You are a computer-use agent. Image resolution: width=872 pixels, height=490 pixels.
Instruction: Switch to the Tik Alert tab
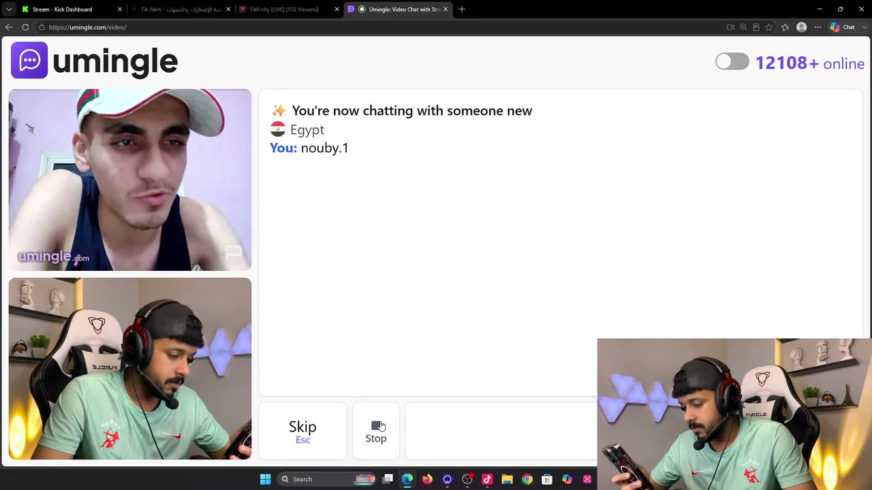[181, 10]
